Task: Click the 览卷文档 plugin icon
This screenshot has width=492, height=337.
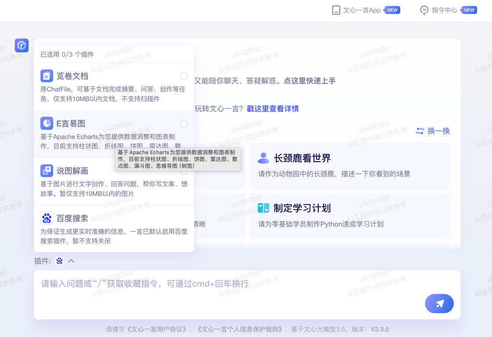Action: (x=47, y=76)
